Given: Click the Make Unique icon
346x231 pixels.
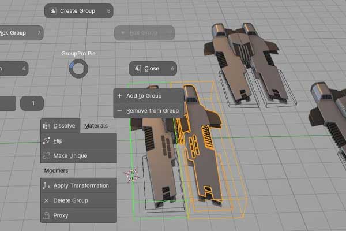Looking at the screenshot, I should 46,155.
